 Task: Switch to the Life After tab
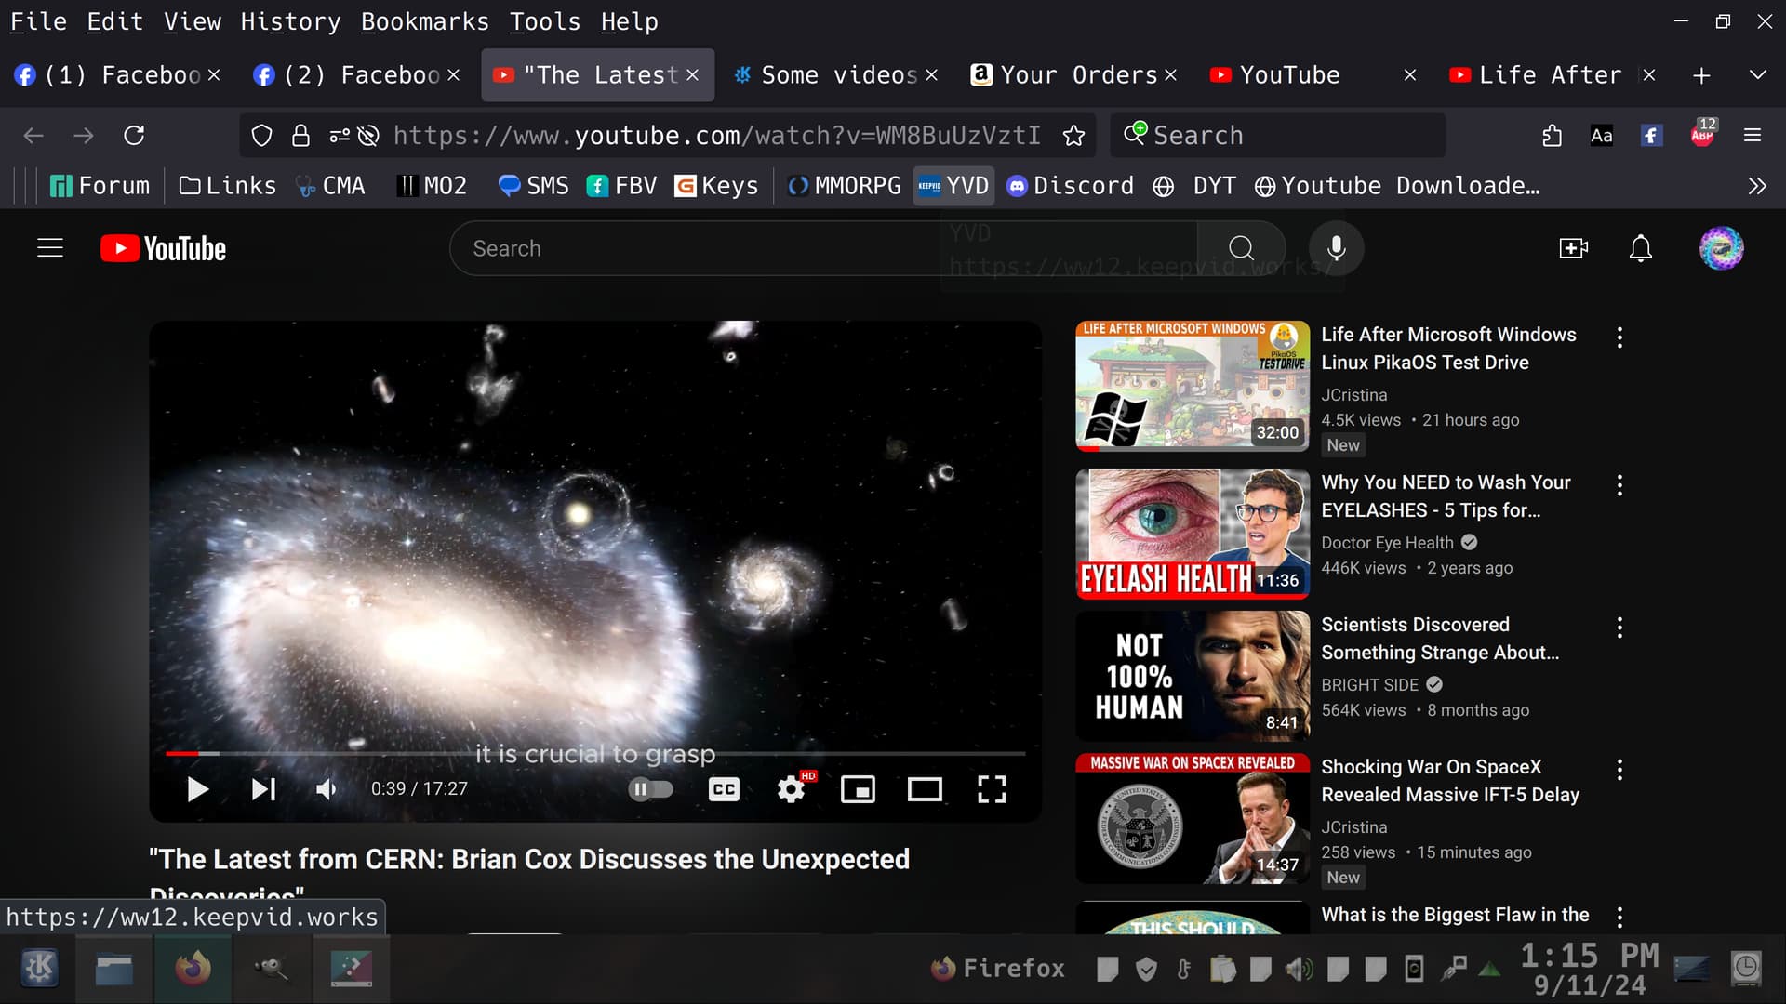point(1551,75)
